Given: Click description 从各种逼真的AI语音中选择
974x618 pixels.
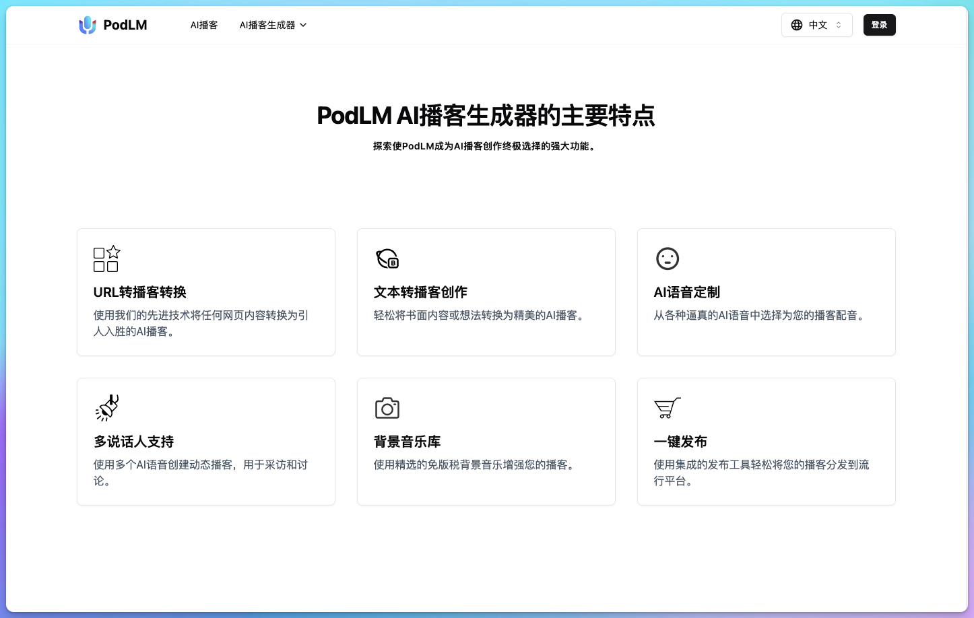Looking at the screenshot, I should click(761, 315).
